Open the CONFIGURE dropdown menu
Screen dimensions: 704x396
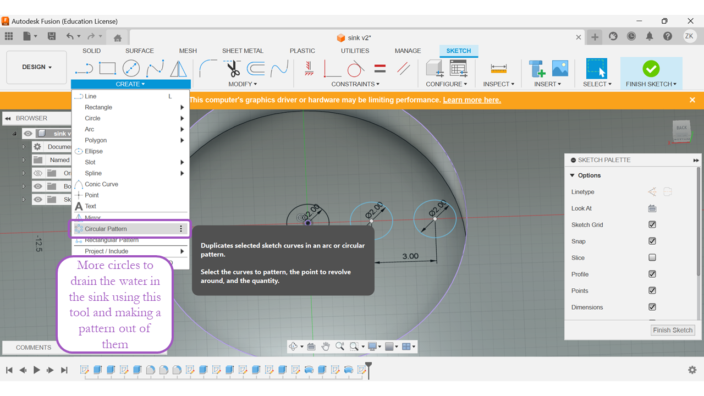coord(447,84)
